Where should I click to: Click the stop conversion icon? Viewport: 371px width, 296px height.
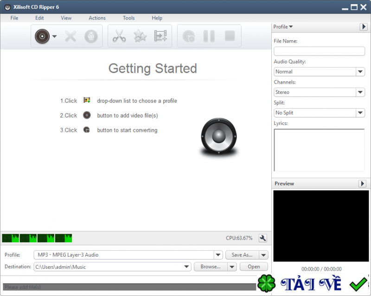tap(230, 36)
